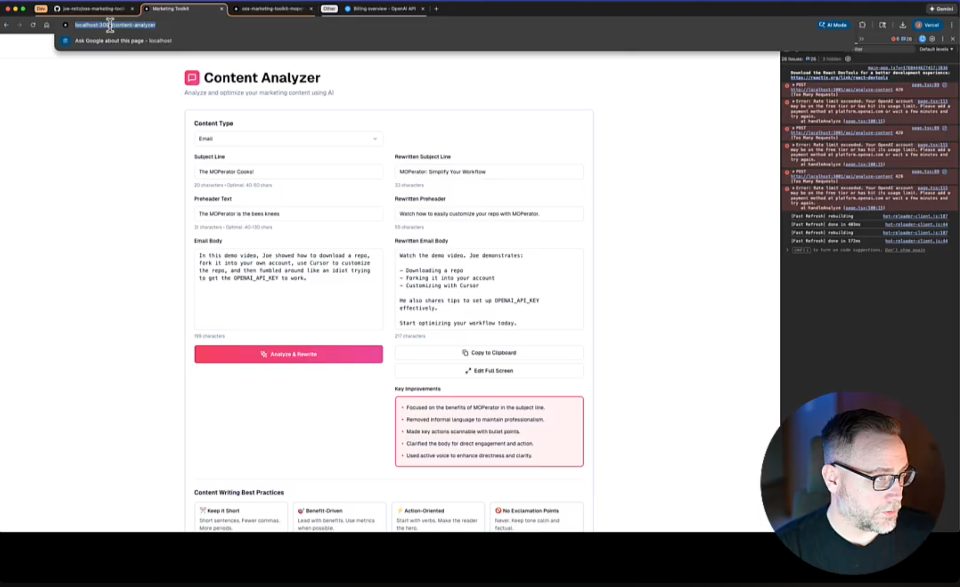Click the Rewritten Preheader field

coord(489,214)
